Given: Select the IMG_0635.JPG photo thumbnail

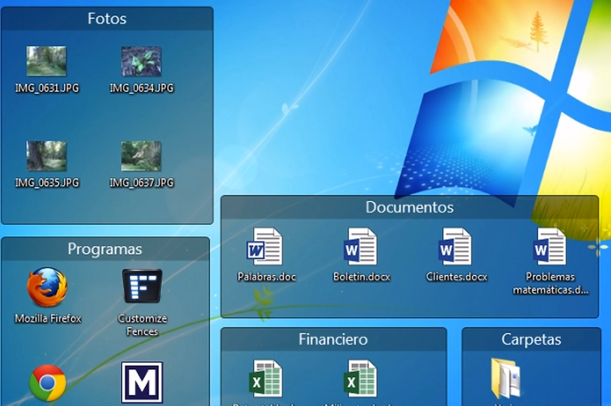Looking at the screenshot, I should (x=46, y=156).
